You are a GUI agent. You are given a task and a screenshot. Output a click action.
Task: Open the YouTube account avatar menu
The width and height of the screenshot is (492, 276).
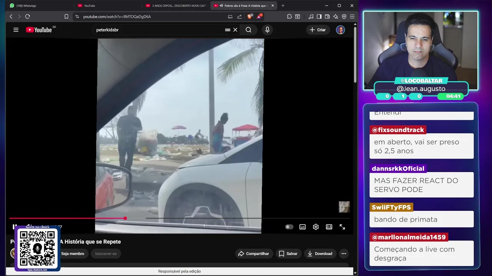[340, 30]
